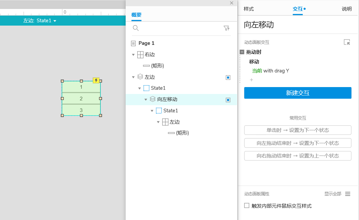Open the interaction editor pop-out icon
The image size is (359, 220).
[347, 42]
